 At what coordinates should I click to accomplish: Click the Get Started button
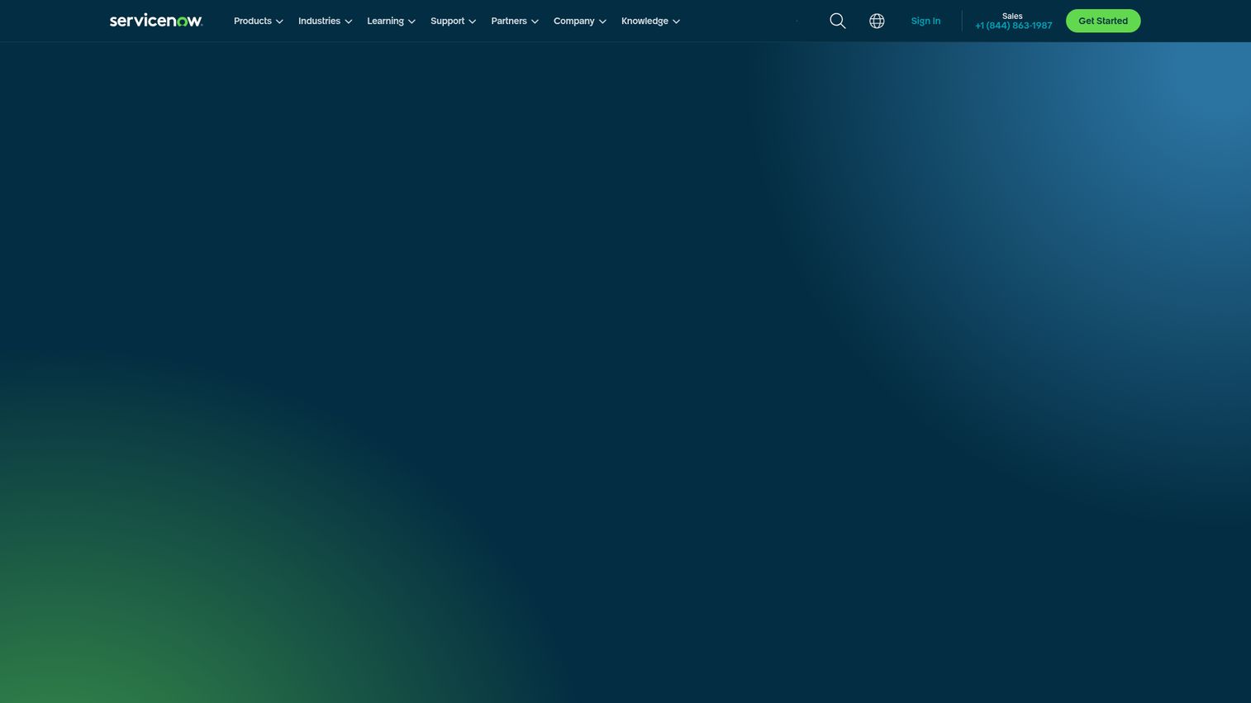click(1102, 21)
